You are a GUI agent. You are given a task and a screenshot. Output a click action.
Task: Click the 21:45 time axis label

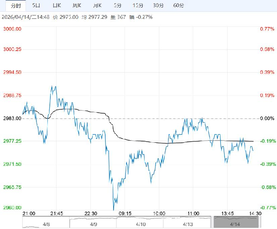point(57,213)
